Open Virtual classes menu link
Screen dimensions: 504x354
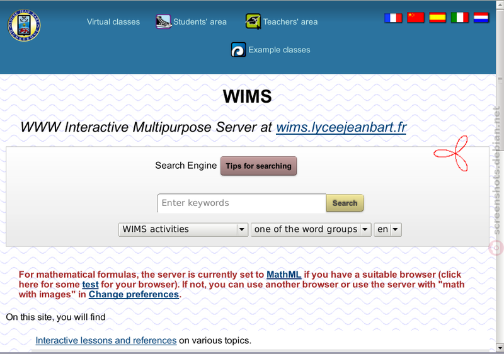pos(113,22)
